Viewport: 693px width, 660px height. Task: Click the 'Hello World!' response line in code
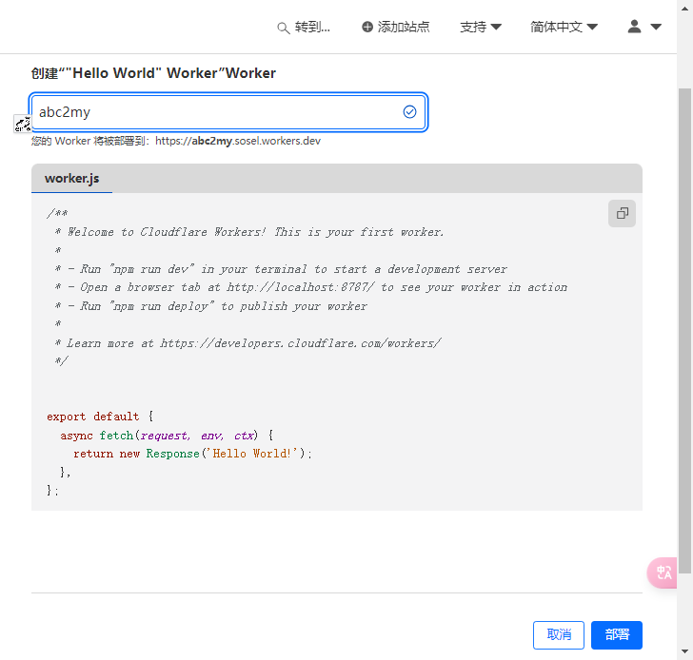(192, 454)
